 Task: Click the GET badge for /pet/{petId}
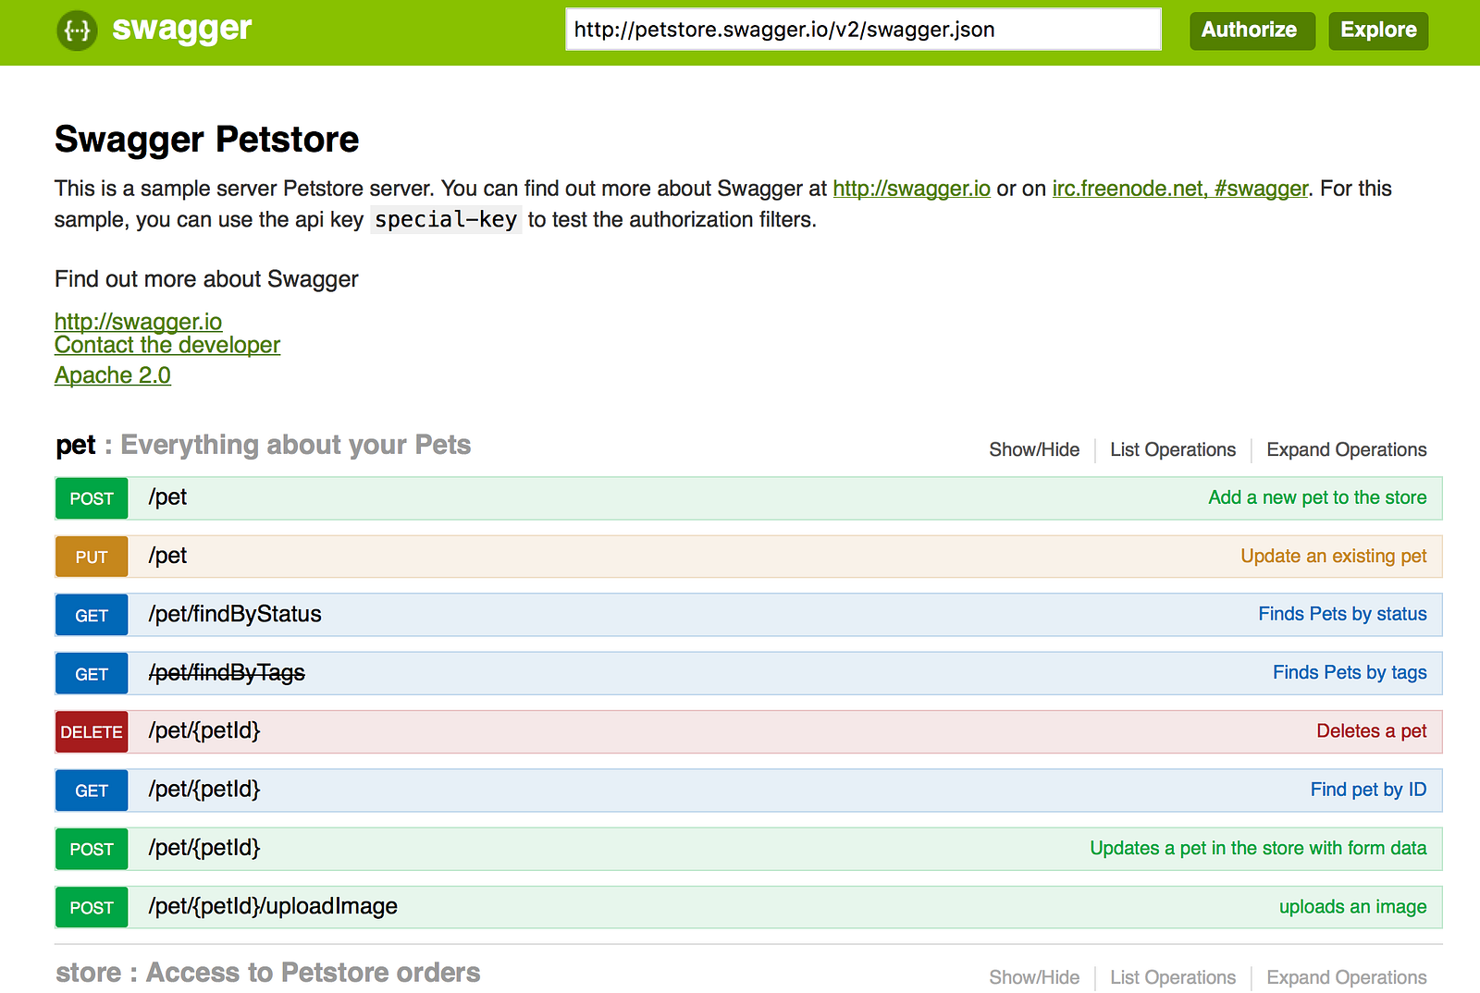(92, 791)
